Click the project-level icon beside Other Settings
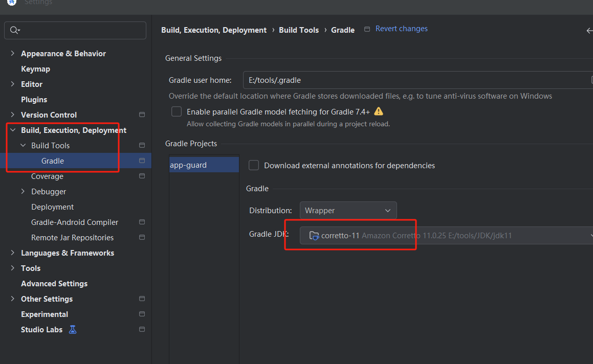593x364 pixels. [x=142, y=299]
